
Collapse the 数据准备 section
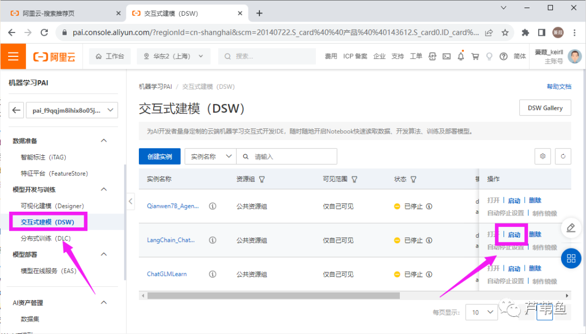tap(104, 141)
